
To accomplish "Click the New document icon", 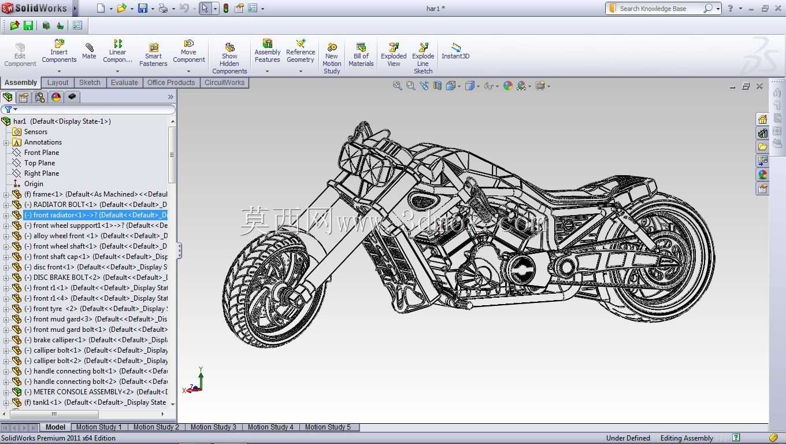I will (x=101, y=8).
